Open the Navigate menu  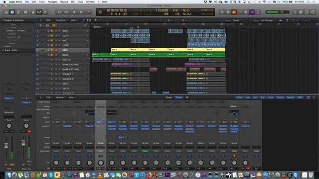click(52, 2)
